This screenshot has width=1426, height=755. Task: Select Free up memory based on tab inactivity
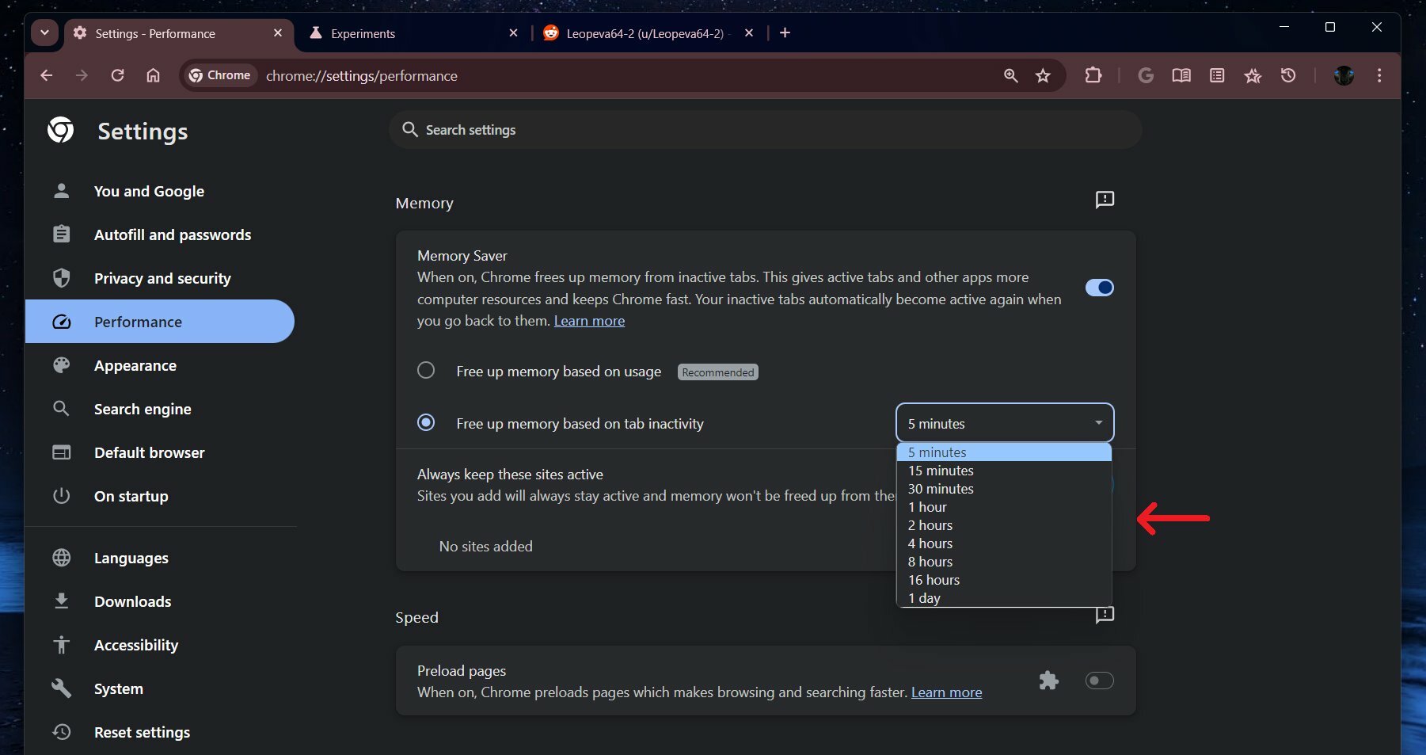(x=426, y=422)
